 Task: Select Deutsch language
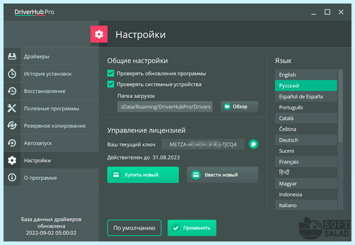[306, 140]
